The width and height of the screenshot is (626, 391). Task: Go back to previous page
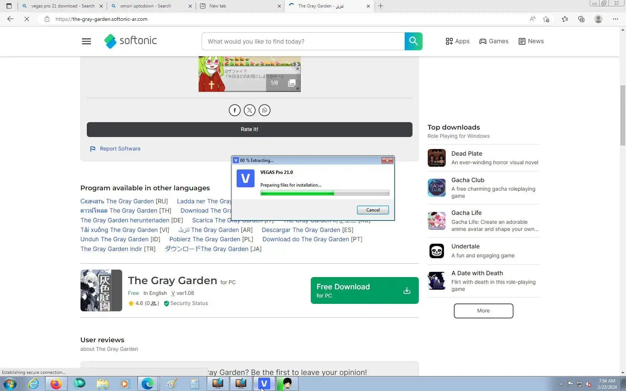pos(10,19)
